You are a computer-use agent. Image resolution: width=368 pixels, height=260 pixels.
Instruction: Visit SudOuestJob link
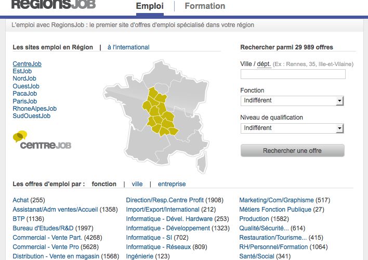[x=32, y=116]
